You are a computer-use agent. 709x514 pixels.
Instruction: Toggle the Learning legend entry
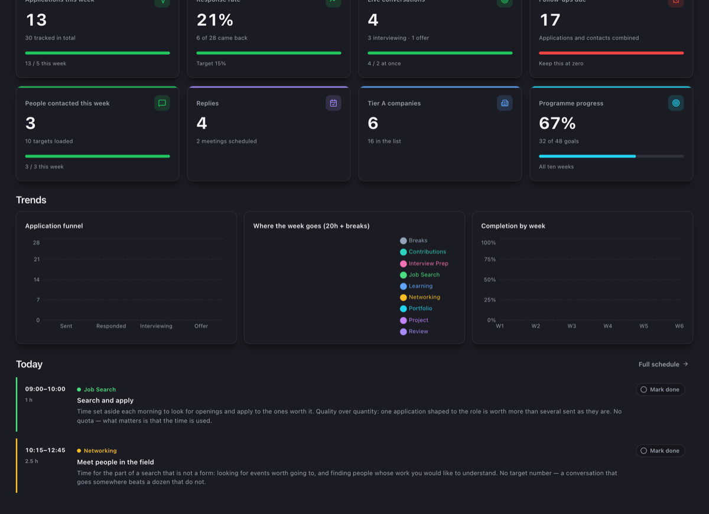point(417,286)
